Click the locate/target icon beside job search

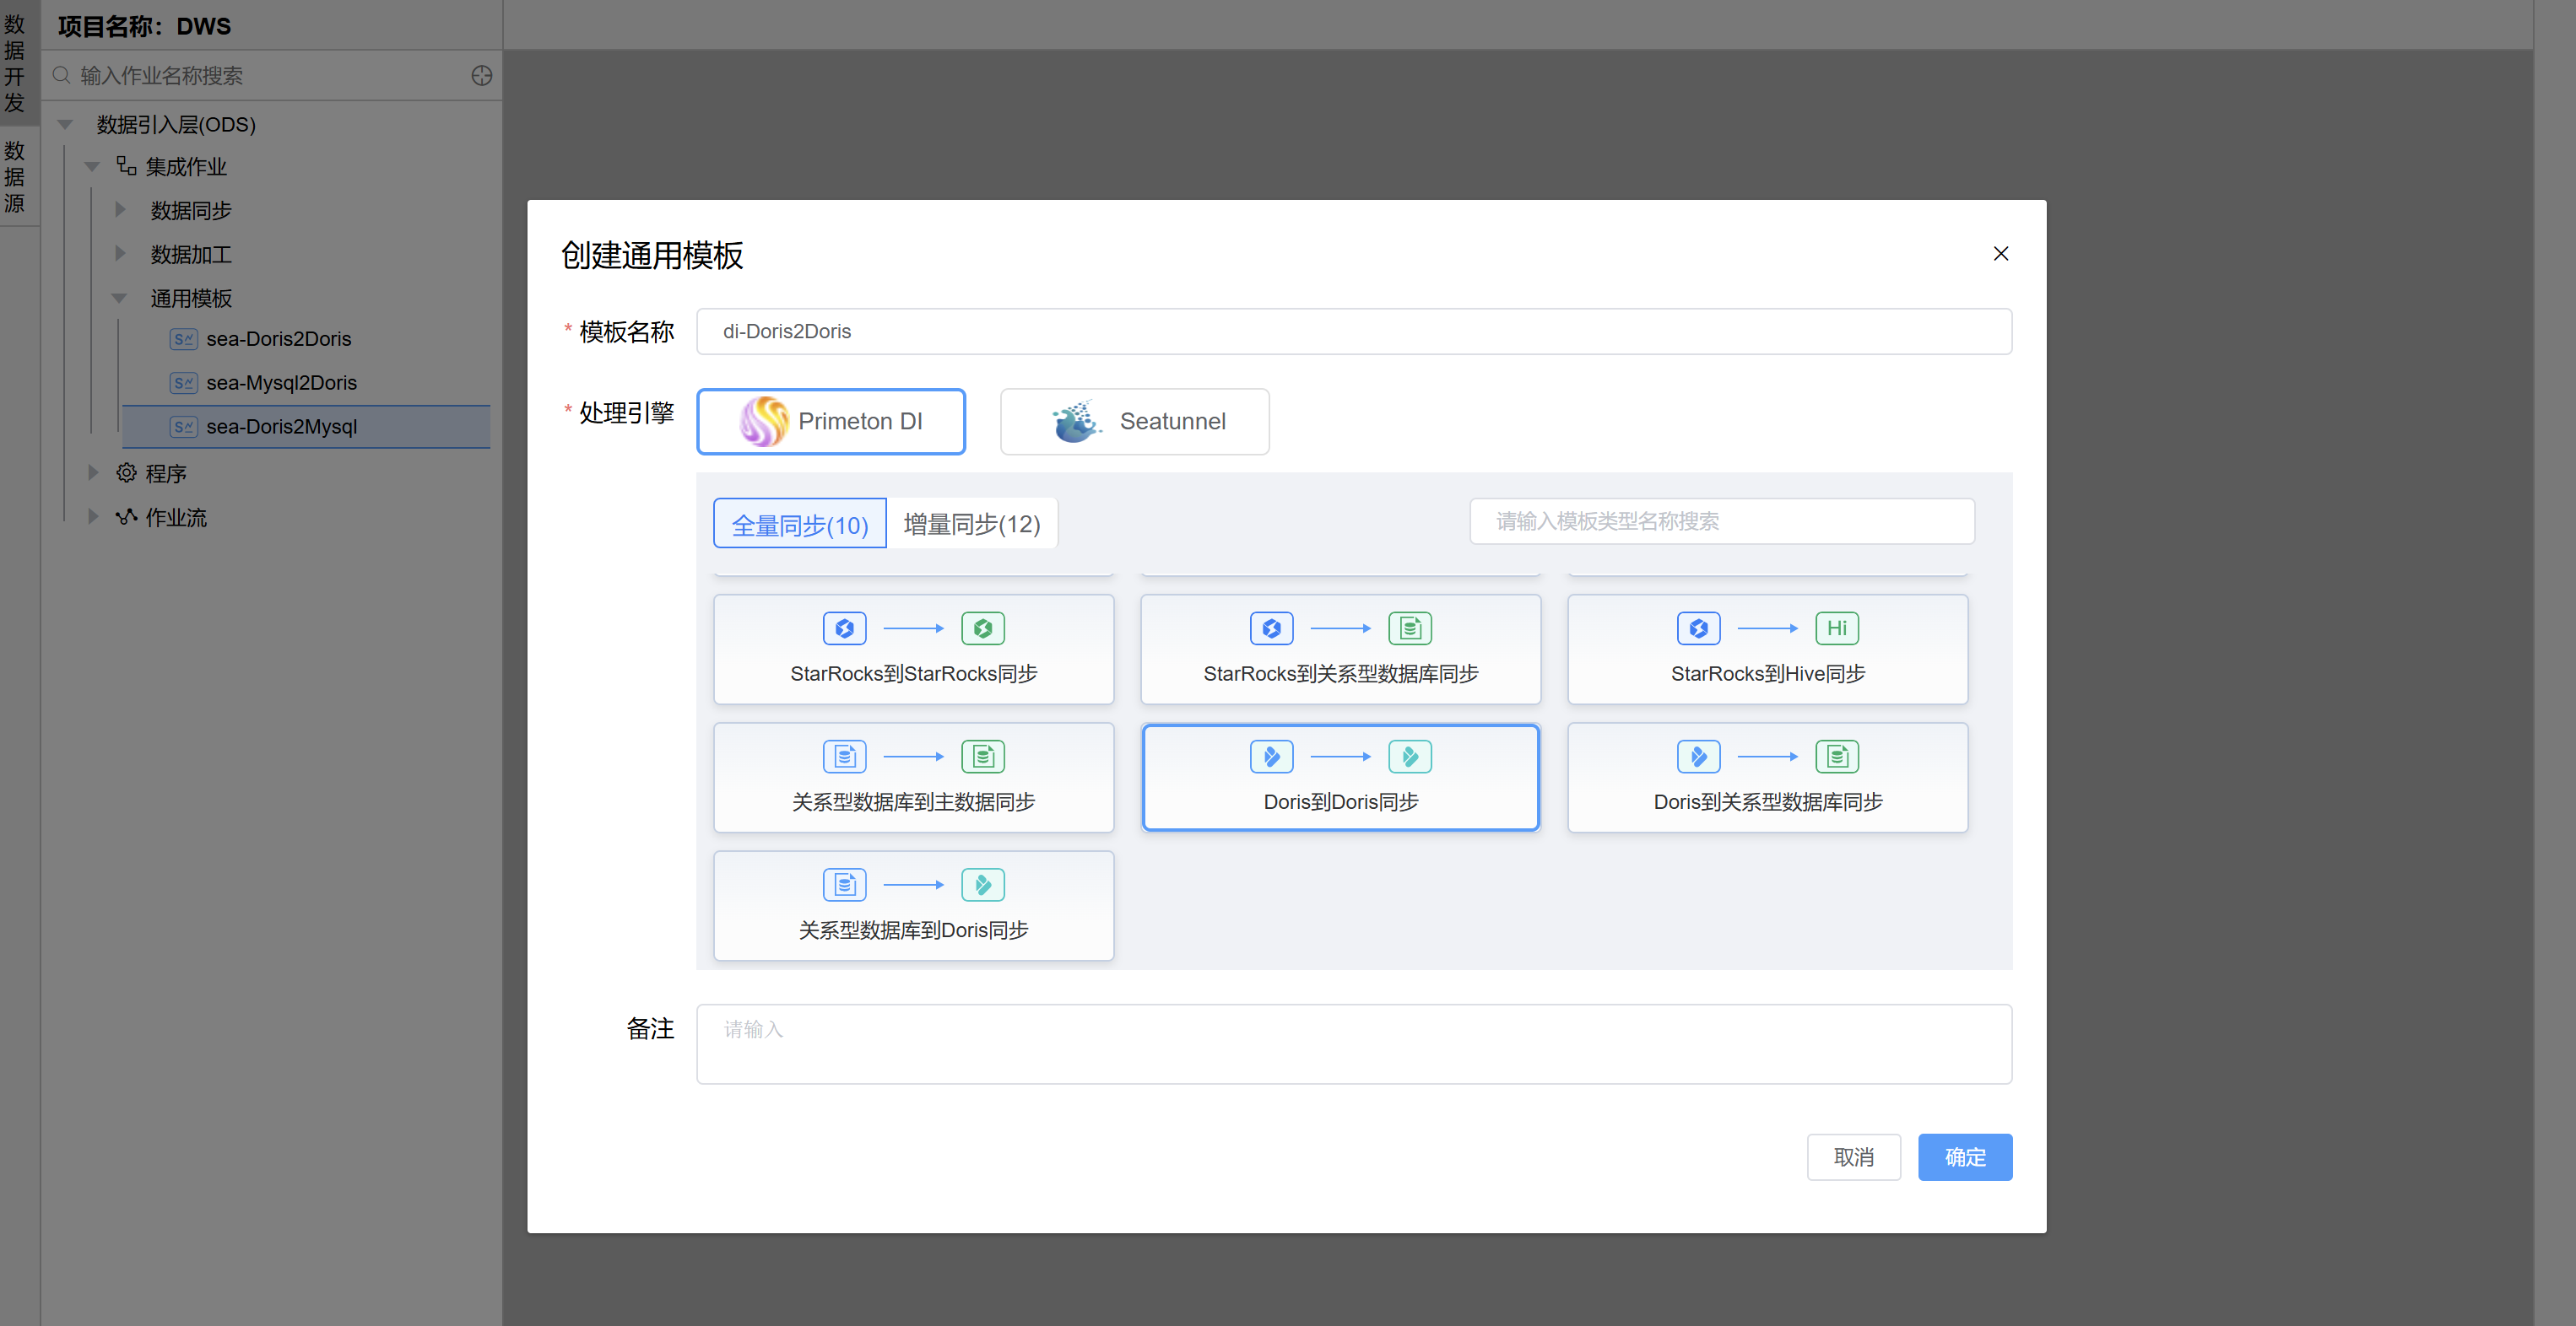[481, 76]
